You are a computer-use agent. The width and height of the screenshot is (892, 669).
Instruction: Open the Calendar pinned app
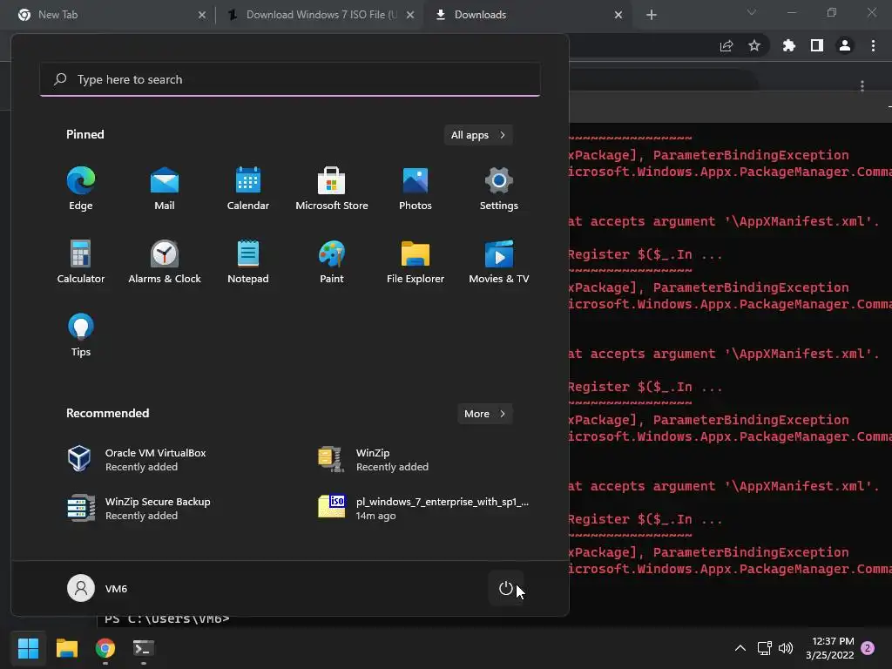248,189
